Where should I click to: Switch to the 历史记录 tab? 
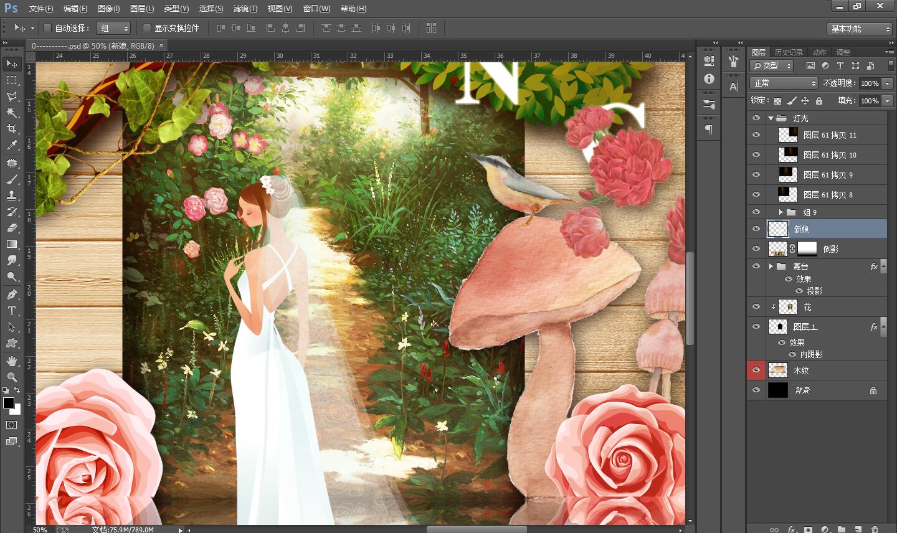pyautogui.click(x=789, y=52)
